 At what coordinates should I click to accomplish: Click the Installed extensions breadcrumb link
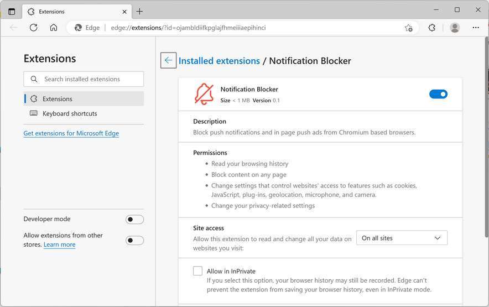pos(219,61)
